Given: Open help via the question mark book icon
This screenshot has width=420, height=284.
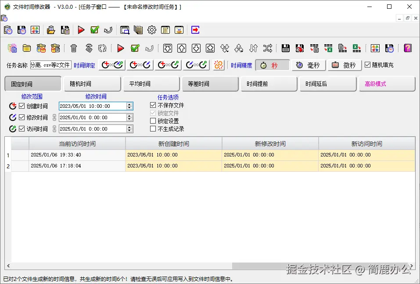Looking at the screenshot, I should pos(407,48).
